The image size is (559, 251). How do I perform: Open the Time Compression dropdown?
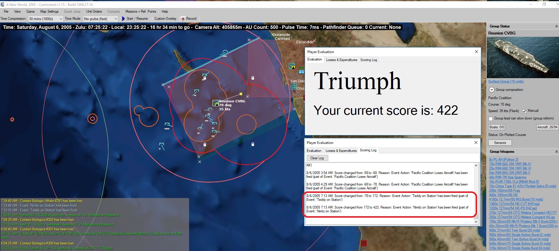46,19
